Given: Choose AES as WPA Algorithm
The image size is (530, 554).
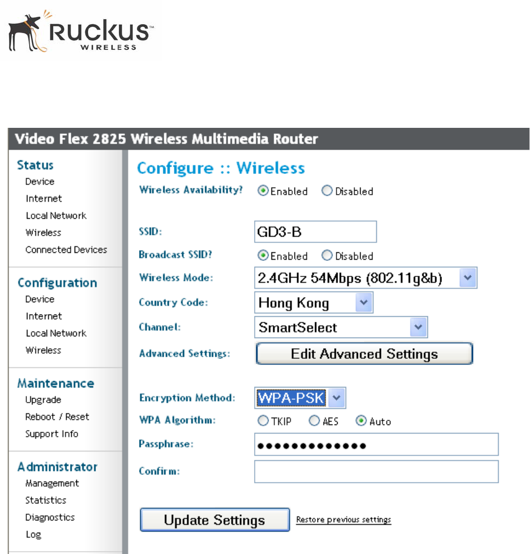Looking at the screenshot, I should point(314,421).
